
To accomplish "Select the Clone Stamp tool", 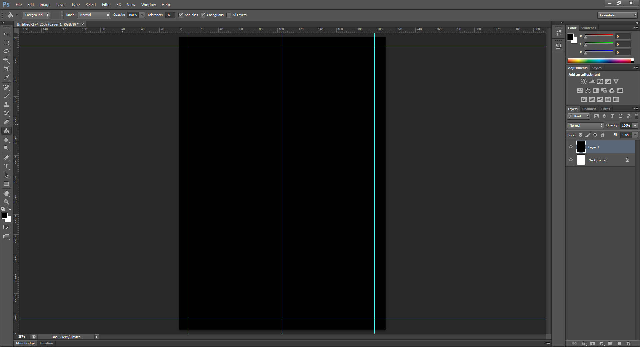I will point(6,105).
